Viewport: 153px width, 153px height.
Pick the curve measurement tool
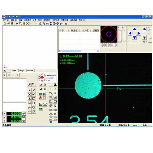(x=29, y=112)
